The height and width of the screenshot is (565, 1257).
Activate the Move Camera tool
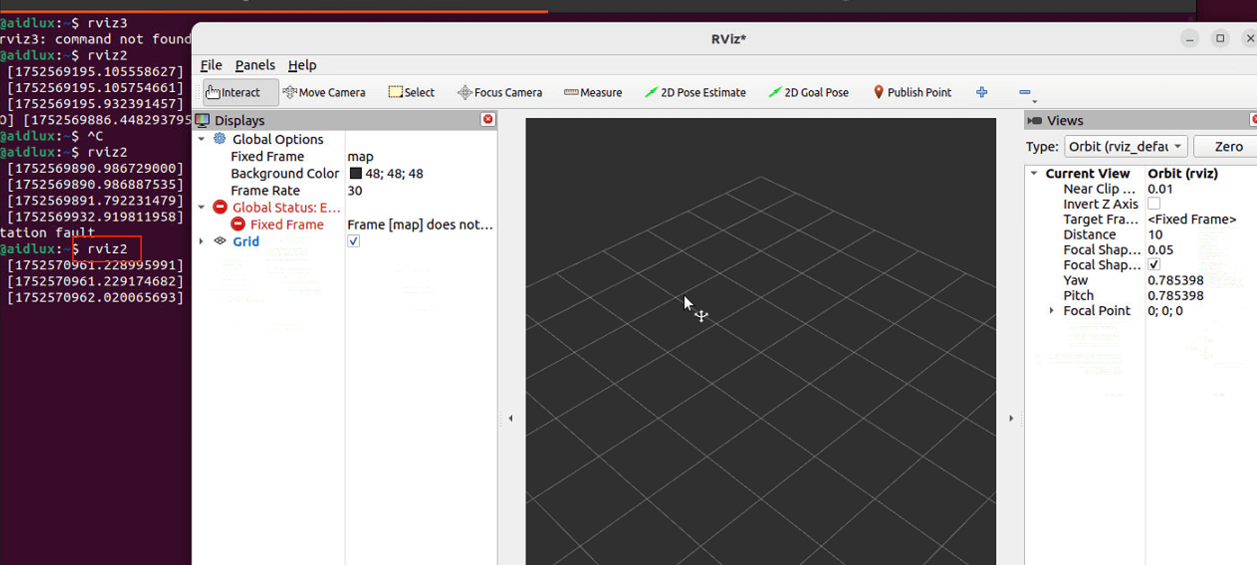click(x=325, y=93)
